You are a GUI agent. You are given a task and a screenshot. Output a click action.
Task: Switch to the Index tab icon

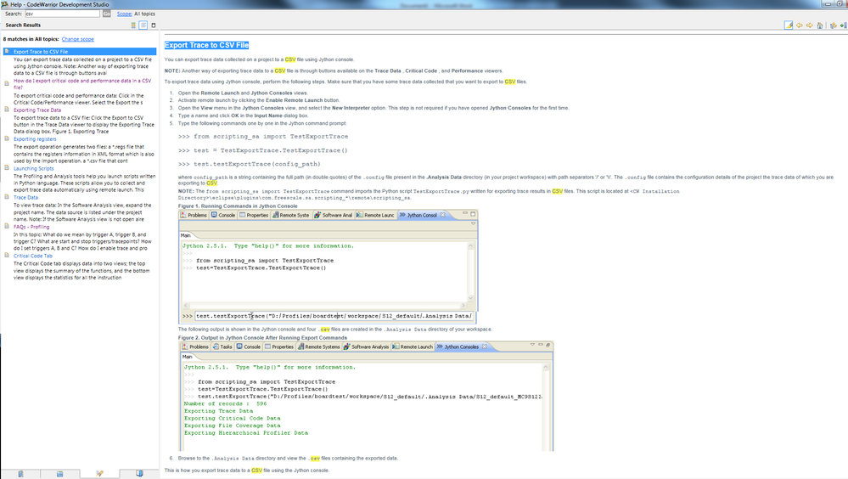point(60,474)
